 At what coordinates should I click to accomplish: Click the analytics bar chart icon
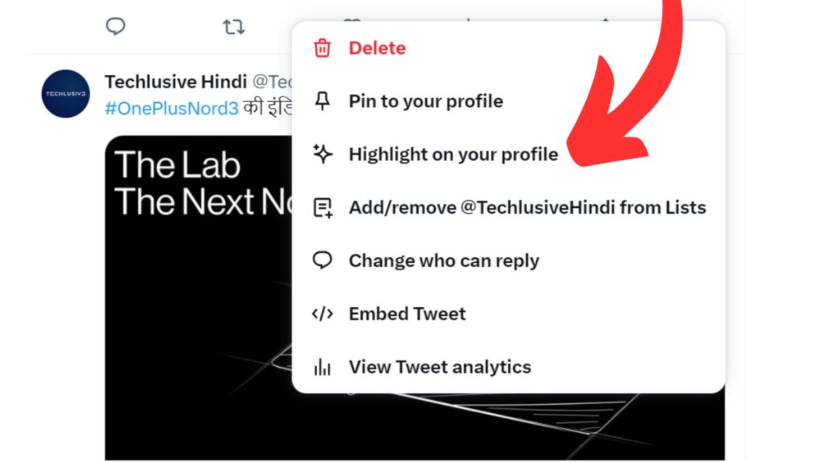[x=322, y=367]
